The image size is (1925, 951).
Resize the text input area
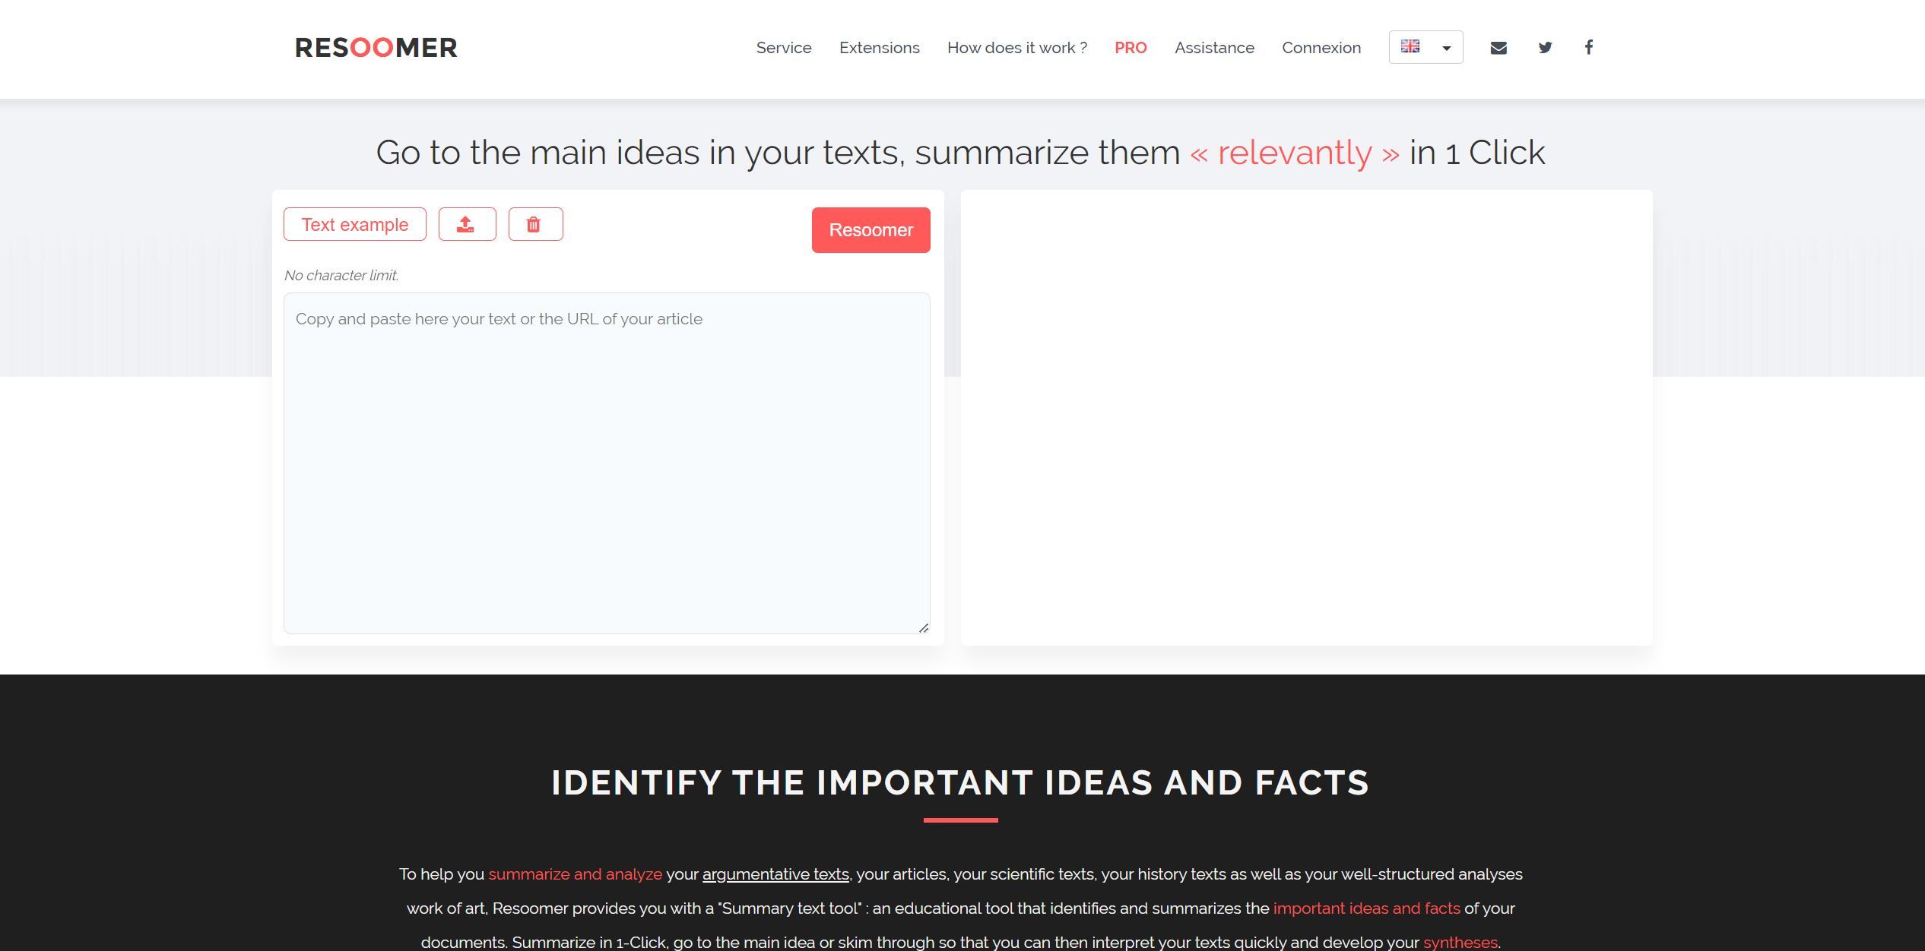(924, 628)
